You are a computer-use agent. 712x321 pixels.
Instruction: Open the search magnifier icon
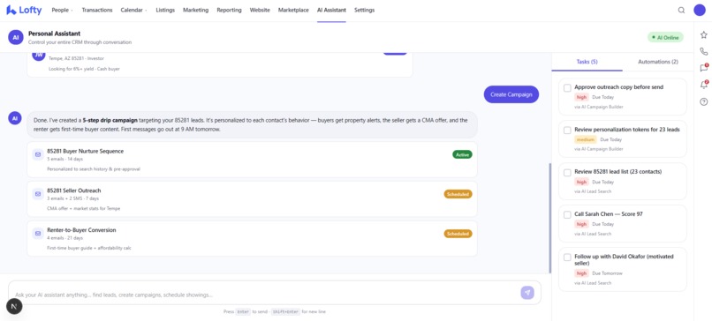[x=681, y=10]
